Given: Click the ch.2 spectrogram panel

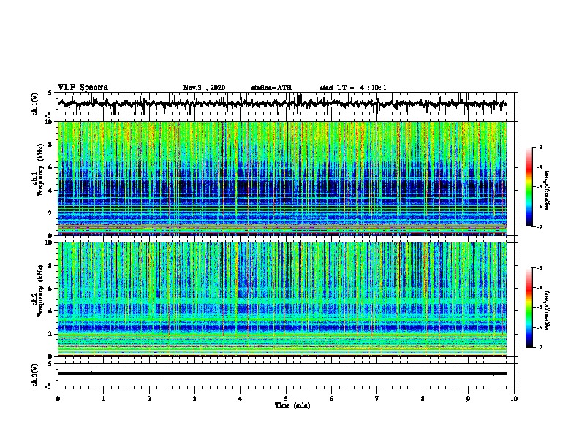Looking at the screenshot, I should pyautogui.click(x=281, y=299).
